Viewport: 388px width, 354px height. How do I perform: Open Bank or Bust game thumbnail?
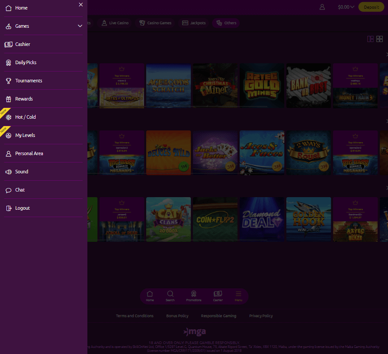coord(308,85)
